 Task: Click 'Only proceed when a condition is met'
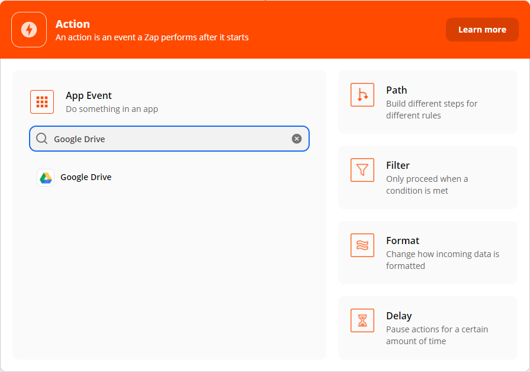(427, 185)
